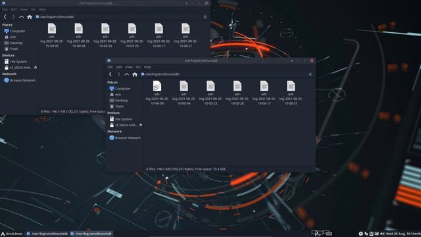Open Browse Network in rear window sidebar
Image resolution: width=421 pixels, height=237 pixels.
pos(20,80)
